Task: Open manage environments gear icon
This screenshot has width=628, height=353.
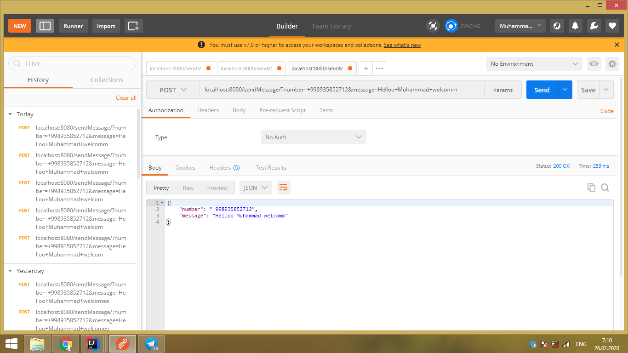Action: pos(612,64)
